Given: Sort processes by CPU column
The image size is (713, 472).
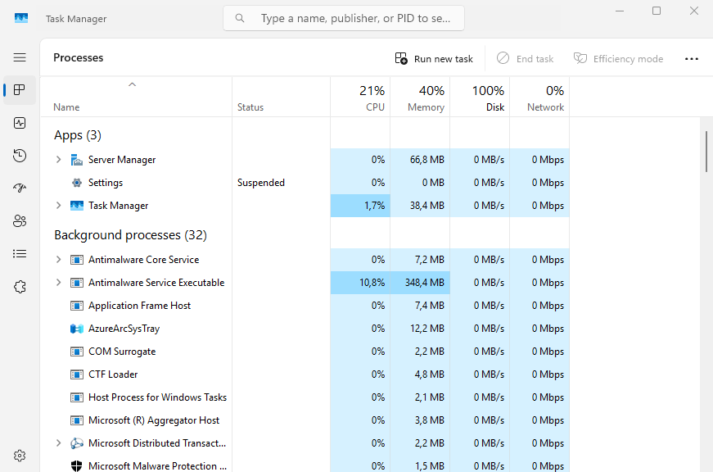Looking at the screenshot, I should pos(360,98).
